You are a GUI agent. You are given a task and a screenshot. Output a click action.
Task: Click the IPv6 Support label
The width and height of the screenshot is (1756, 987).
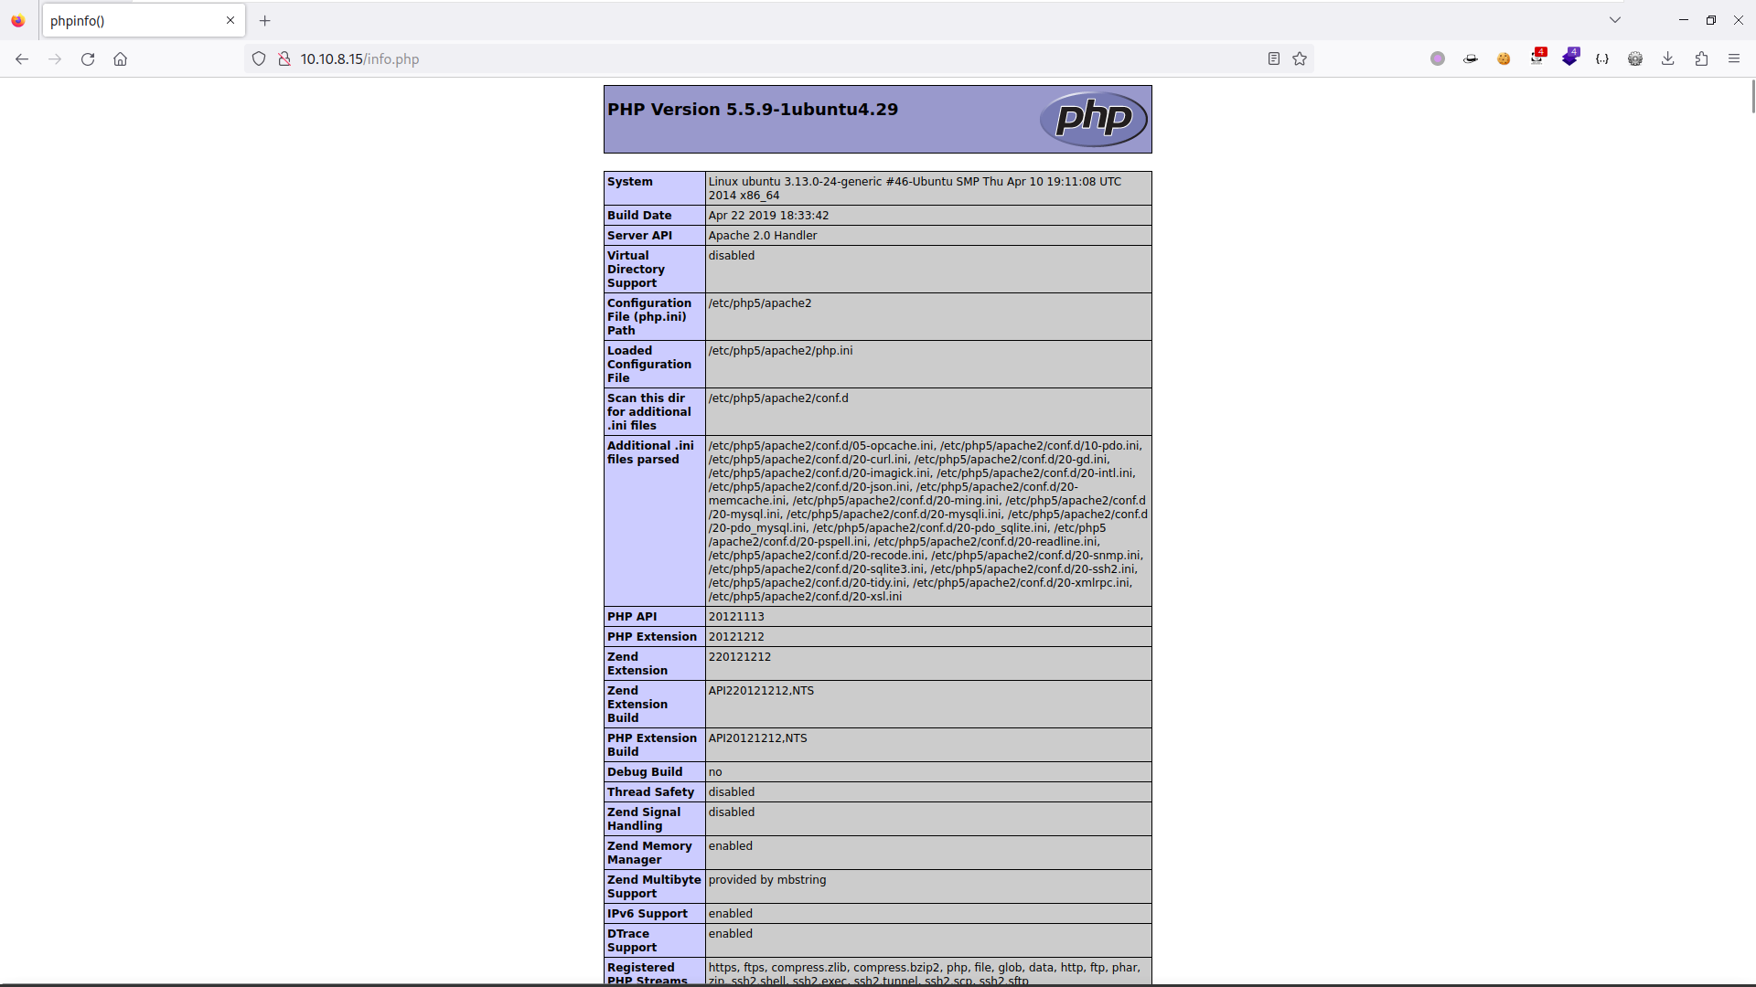[648, 914]
